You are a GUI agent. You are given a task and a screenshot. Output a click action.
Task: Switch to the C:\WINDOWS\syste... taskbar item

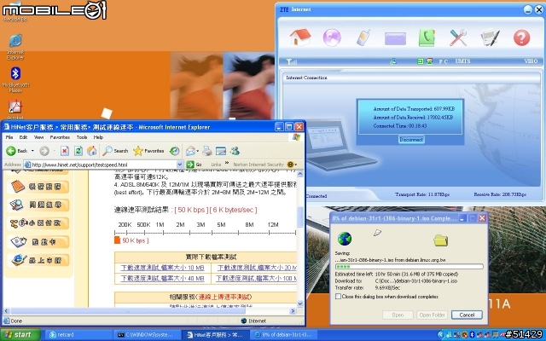coord(146,335)
